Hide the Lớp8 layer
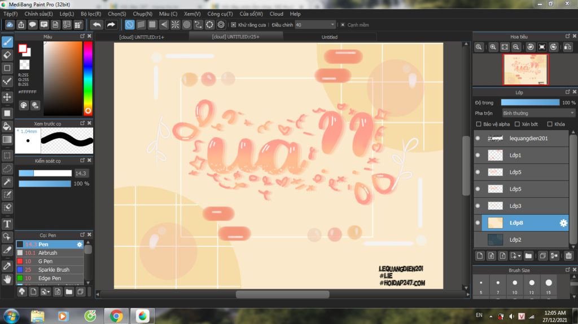This screenshot has height=324, width=578. pos(478,223)
